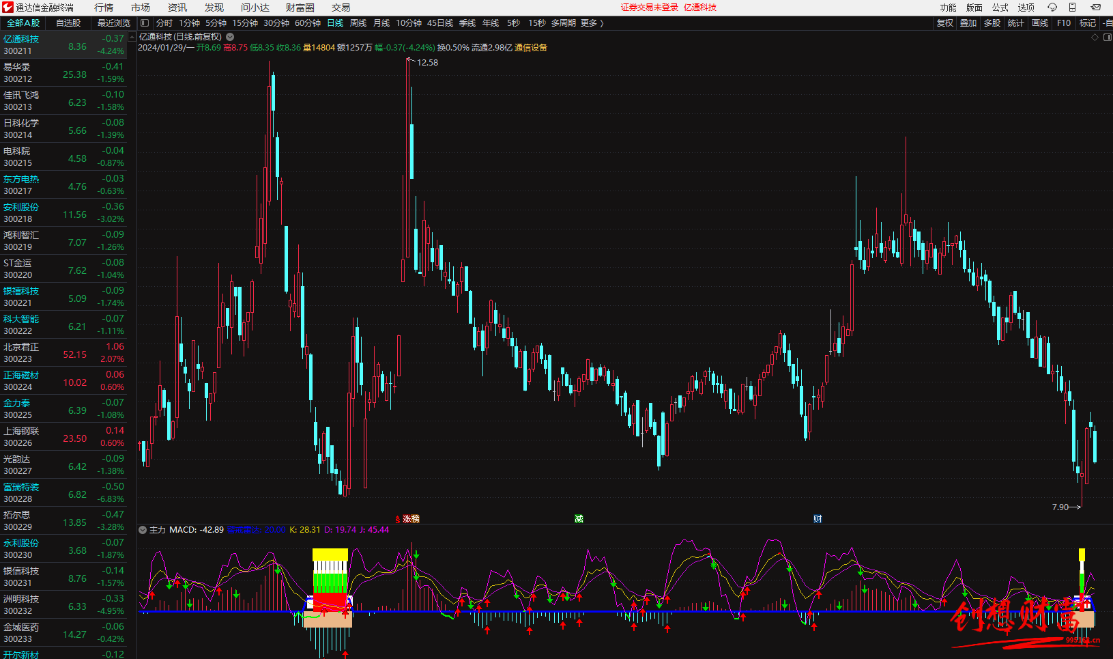Viewport: 1113px width, 659px height.
Task: Select the 月线 period
Action: point(381,23)
